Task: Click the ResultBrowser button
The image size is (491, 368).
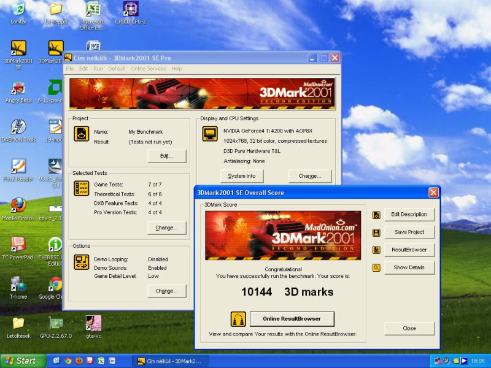Action: pyautogui.click(x=409, y=250)
